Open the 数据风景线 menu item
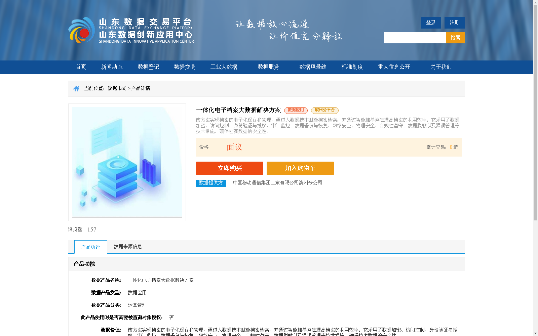Screen dimensions: 538x336 coord(313,67)
